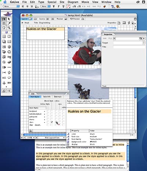147x171 pixels.
Task: Toggle menu row's first style checkbox
Action: point(48,119)
